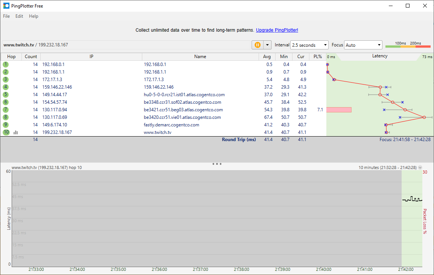Click the IP column header
The width and height of the screenshot is (434, 275).
coord(91,57)
